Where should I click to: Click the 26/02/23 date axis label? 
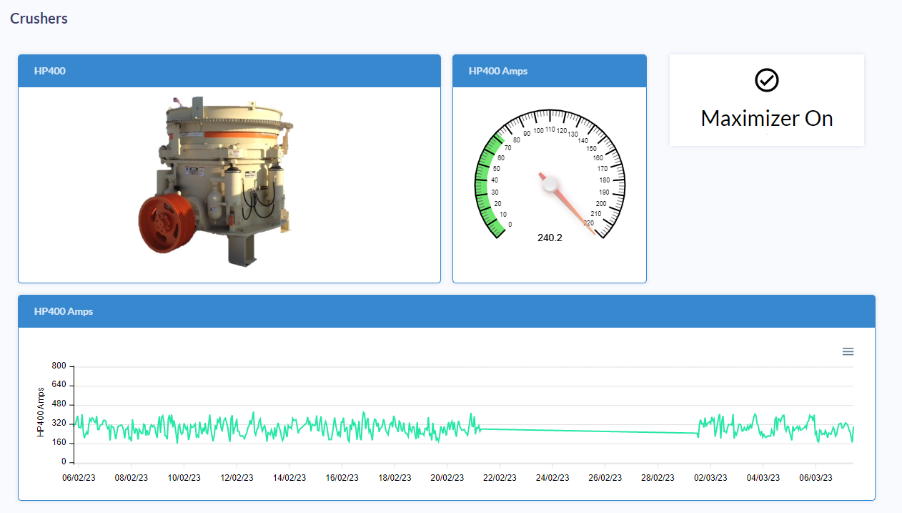click(605, 477)
